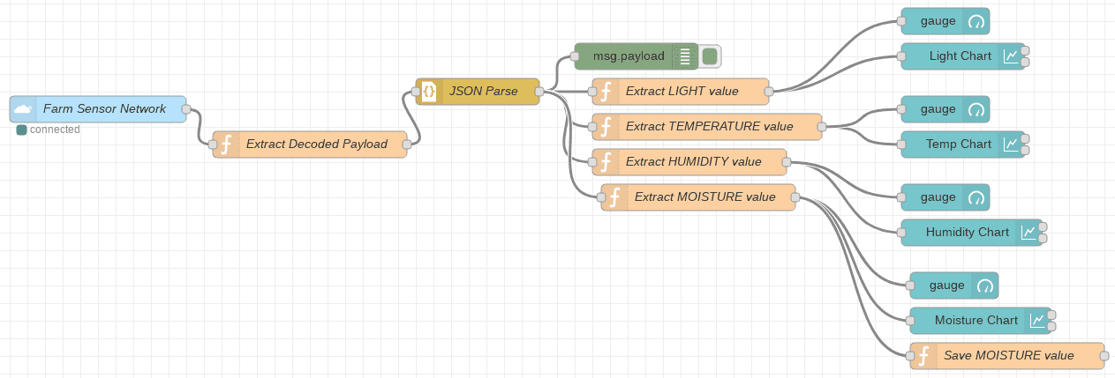Toggle the msg.payload debug node output button
1115x378 pixels.
click(711, 56)
